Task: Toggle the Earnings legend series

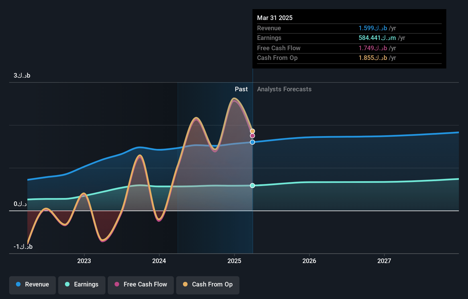Action: click(x=82, y=285)
